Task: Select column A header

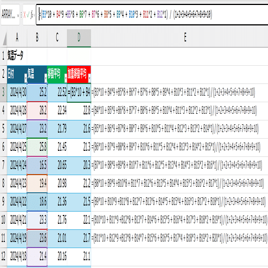Action: (x=17, y=38)
